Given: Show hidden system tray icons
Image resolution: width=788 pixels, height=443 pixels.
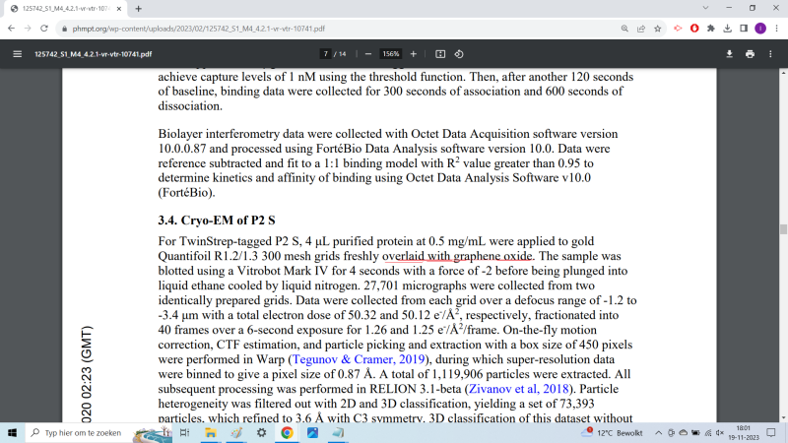Looking at the screenshot, I should pyautogui.click(x=658, y=433).
